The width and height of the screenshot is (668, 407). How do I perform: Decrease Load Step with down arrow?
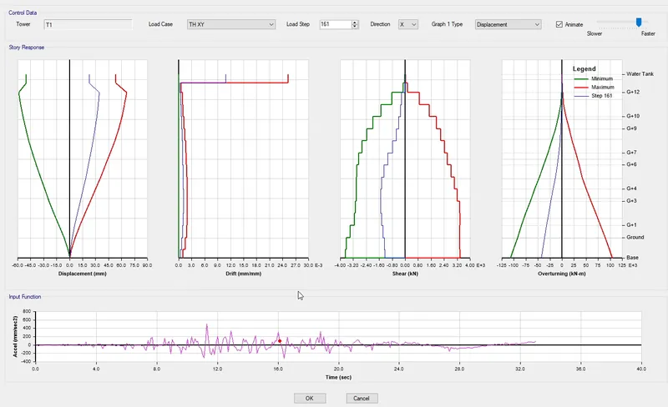coord(355,27)
